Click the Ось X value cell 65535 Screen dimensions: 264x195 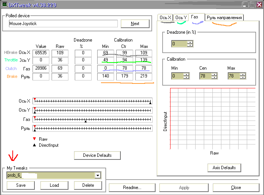41,53
